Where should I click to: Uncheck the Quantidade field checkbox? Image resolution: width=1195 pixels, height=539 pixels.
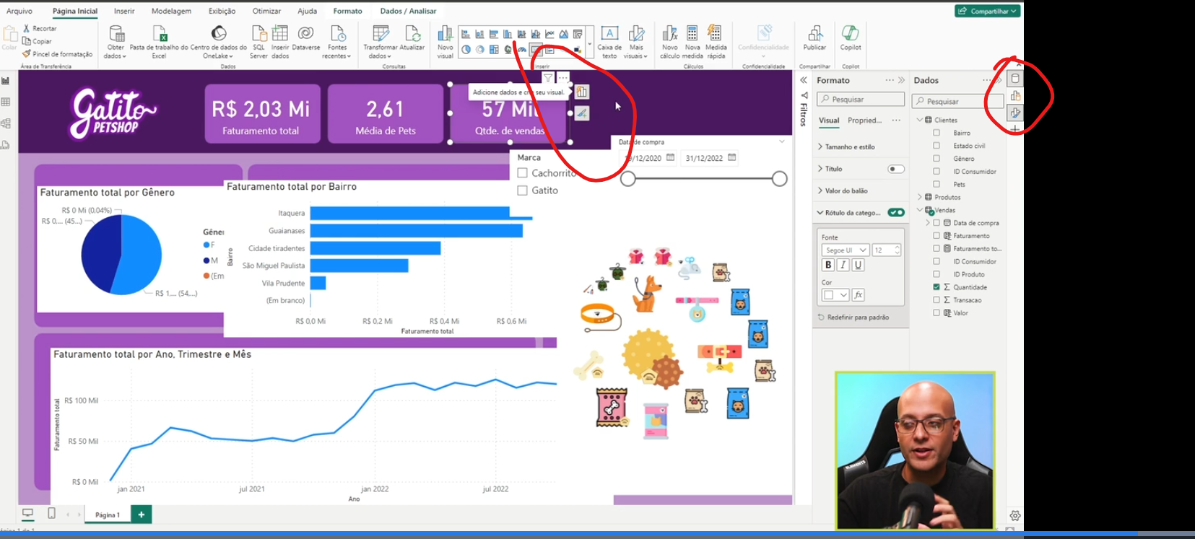(x=937, y=287)
